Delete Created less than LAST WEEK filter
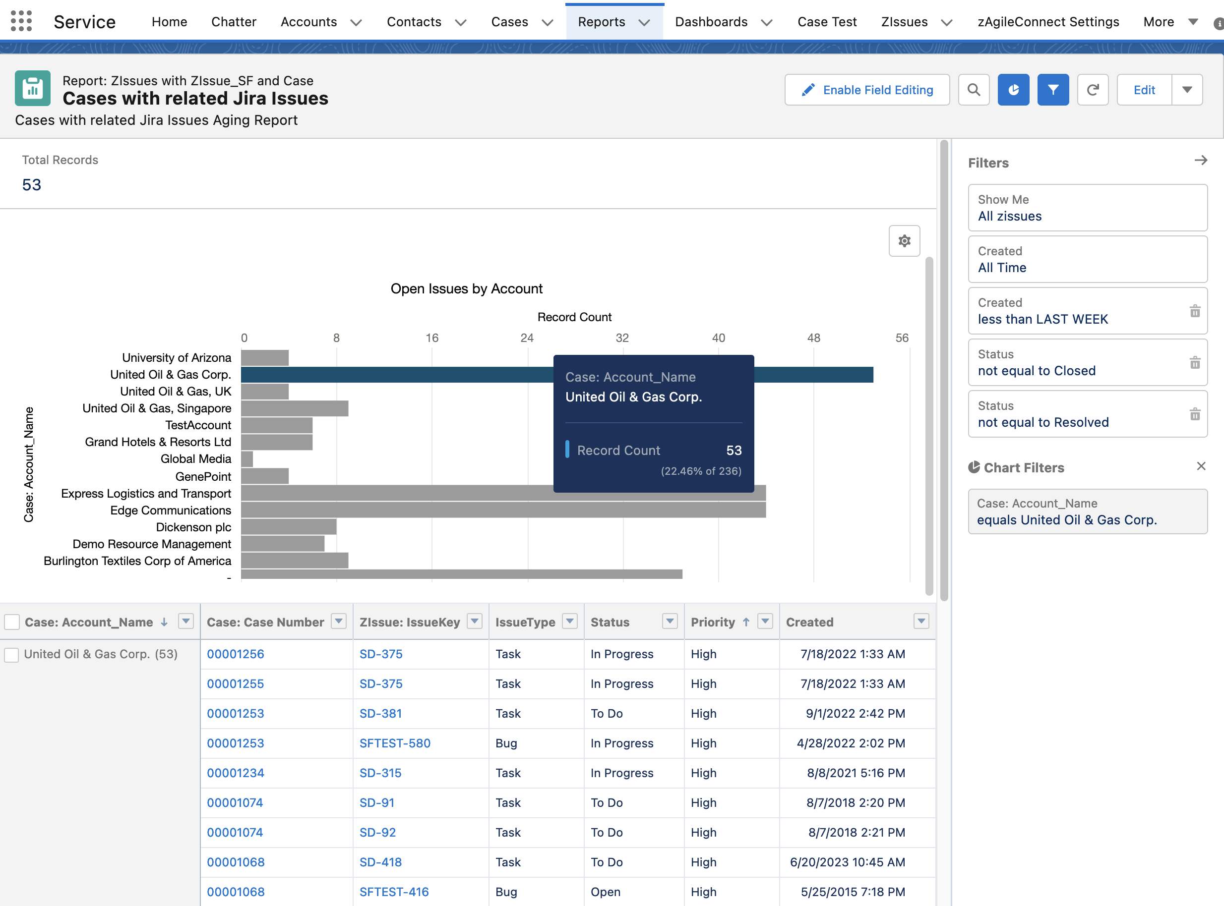This screenshot has width=1224, height=906. click(x=1195, y=312)
